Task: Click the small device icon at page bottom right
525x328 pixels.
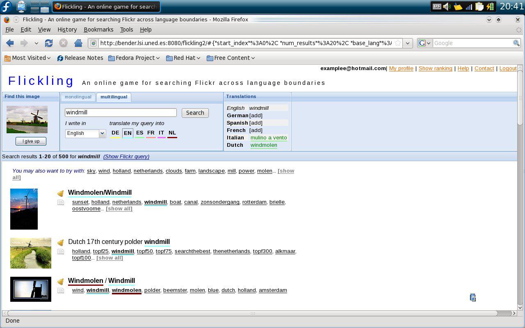Action: coord(473,298)
